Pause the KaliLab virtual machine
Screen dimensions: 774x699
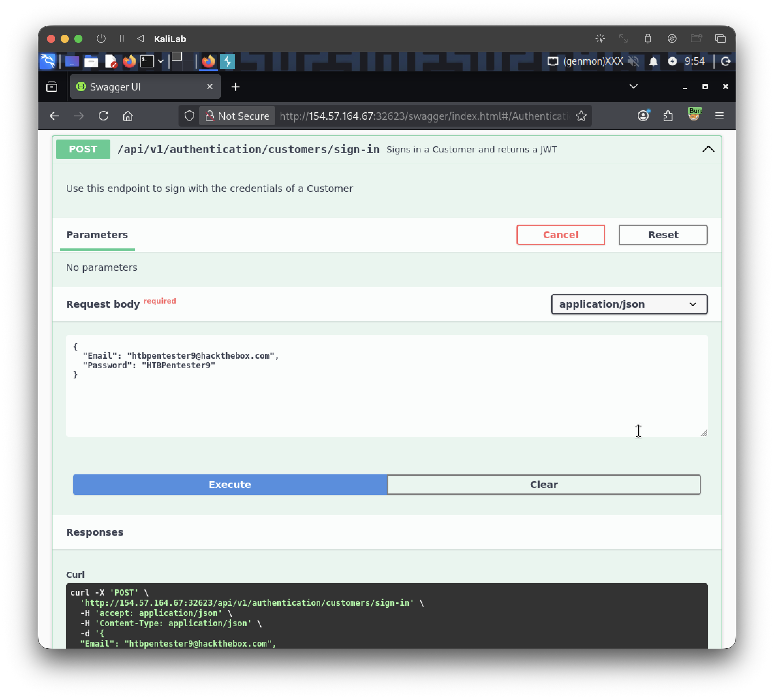click(122, 39)
